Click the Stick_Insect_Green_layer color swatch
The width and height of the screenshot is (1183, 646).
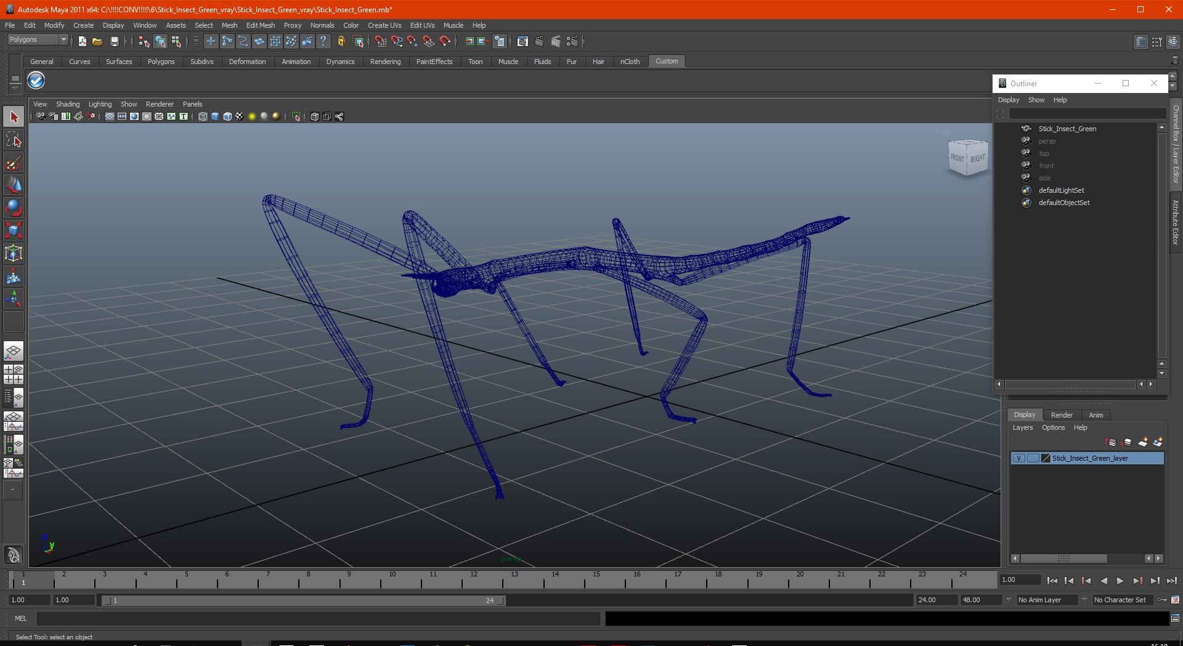point(1046,458)
